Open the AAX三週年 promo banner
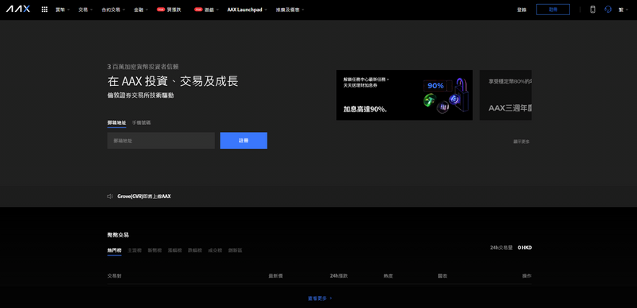 pos(506,95)
